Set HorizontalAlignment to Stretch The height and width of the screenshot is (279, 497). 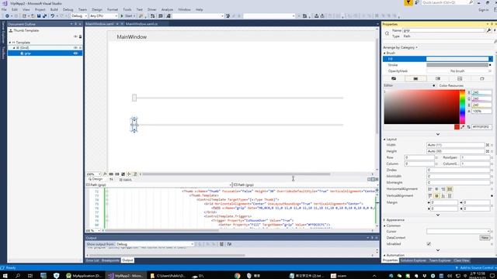click(450, 189)
